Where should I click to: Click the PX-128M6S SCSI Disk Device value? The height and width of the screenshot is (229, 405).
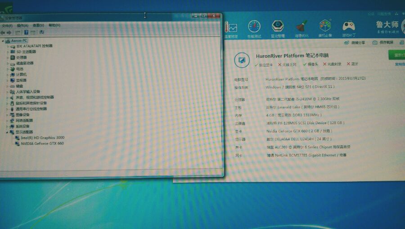(305, 123)
